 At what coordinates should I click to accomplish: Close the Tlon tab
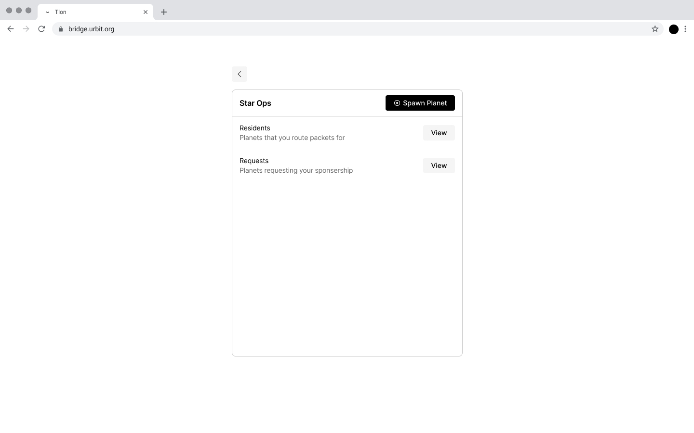point(146,12)
